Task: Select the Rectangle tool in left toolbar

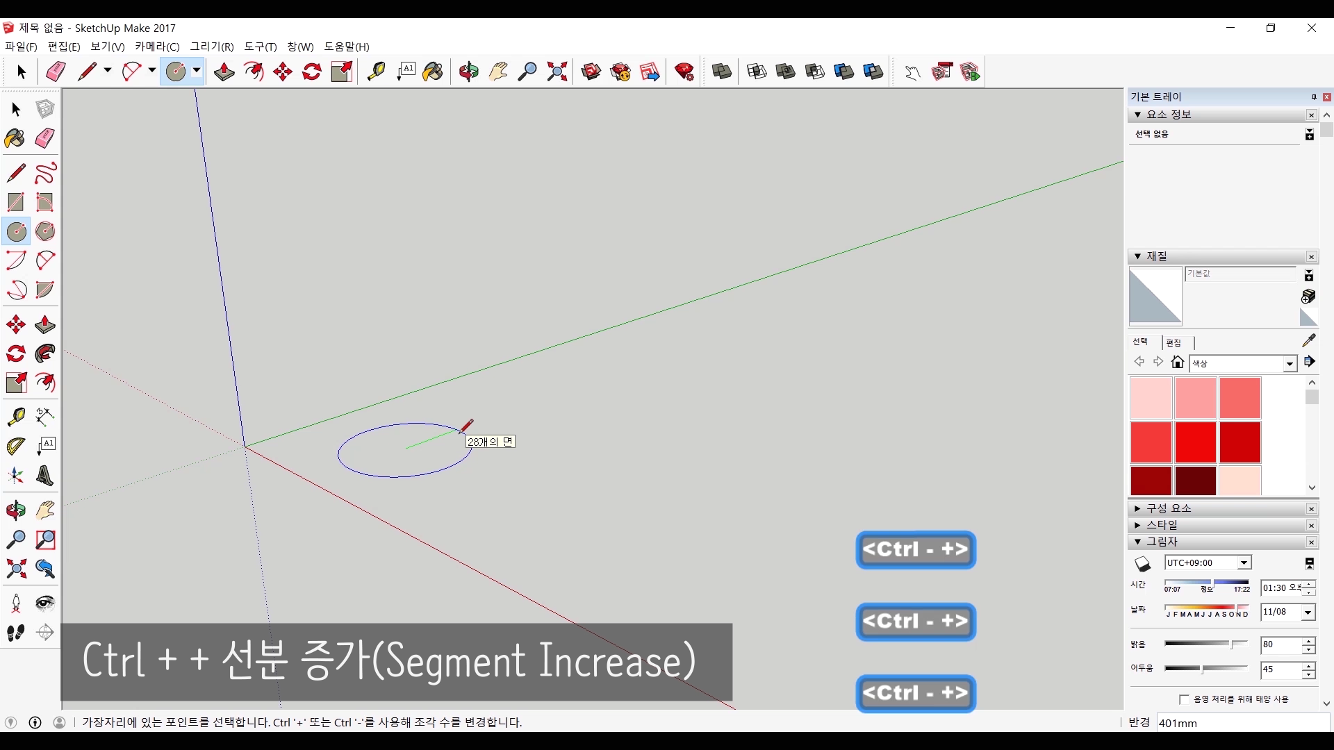Action: point(15,202)
